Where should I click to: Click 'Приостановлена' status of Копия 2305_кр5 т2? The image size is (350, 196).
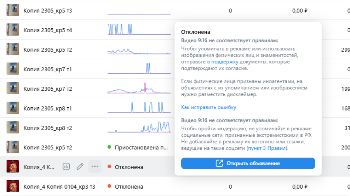pyautogui.click(x=141, y=148)
